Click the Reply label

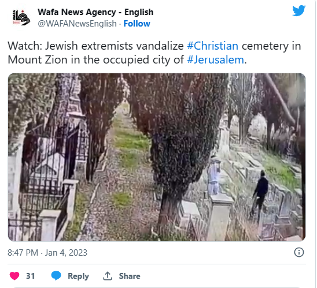(78, 276)
